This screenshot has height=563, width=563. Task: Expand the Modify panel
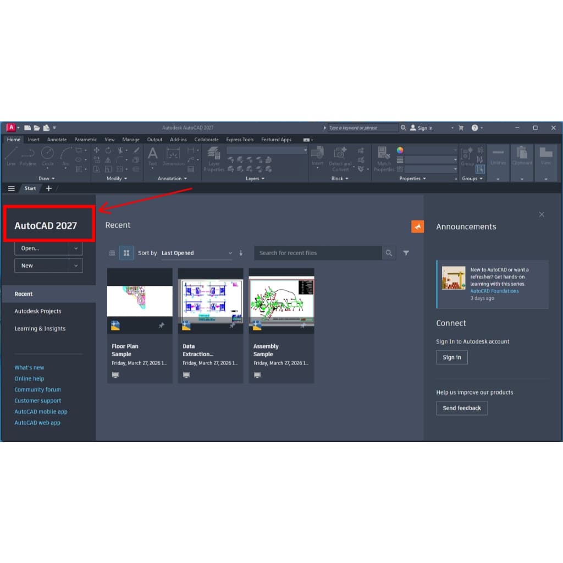[117, 179]
